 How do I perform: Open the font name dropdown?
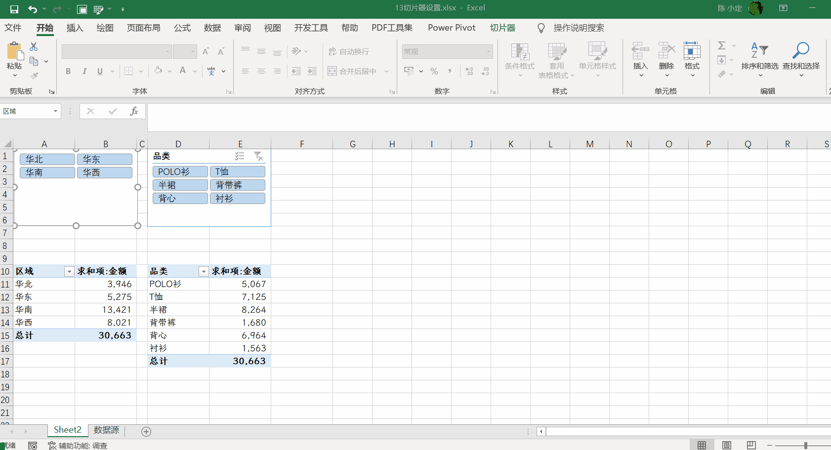[167, 51]
